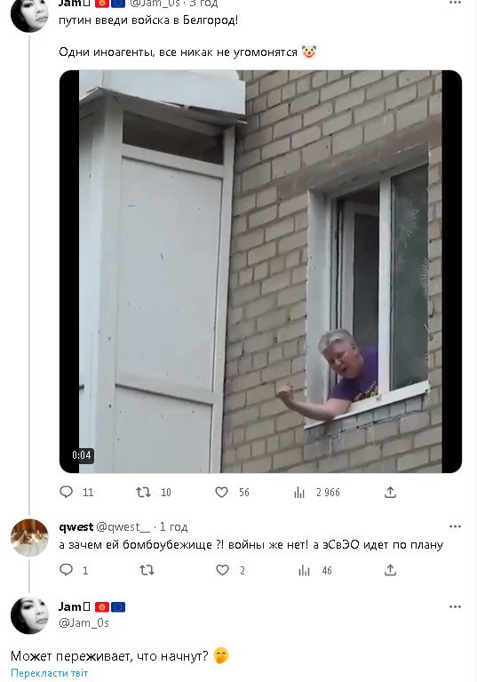Reply to the Belgorod video tweet
Screen dimensions: 477x682
(66, 492)
